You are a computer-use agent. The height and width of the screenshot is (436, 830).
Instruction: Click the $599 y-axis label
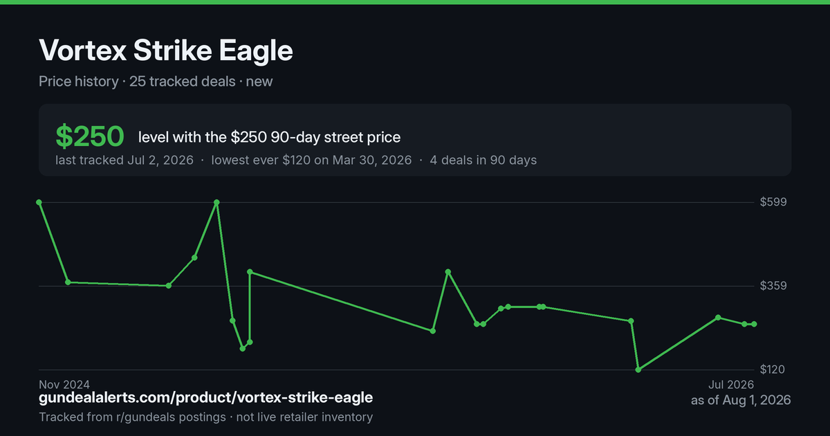(773, 202)
